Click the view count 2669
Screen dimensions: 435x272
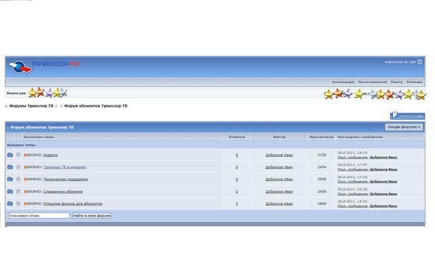tap(321, 204)
